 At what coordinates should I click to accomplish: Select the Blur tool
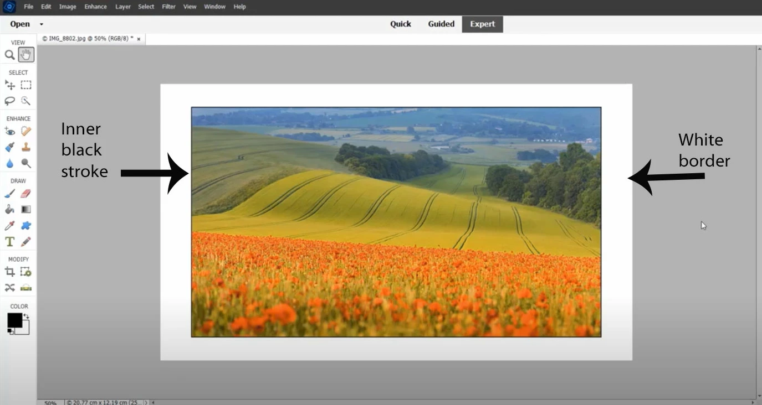pos(9,163)
